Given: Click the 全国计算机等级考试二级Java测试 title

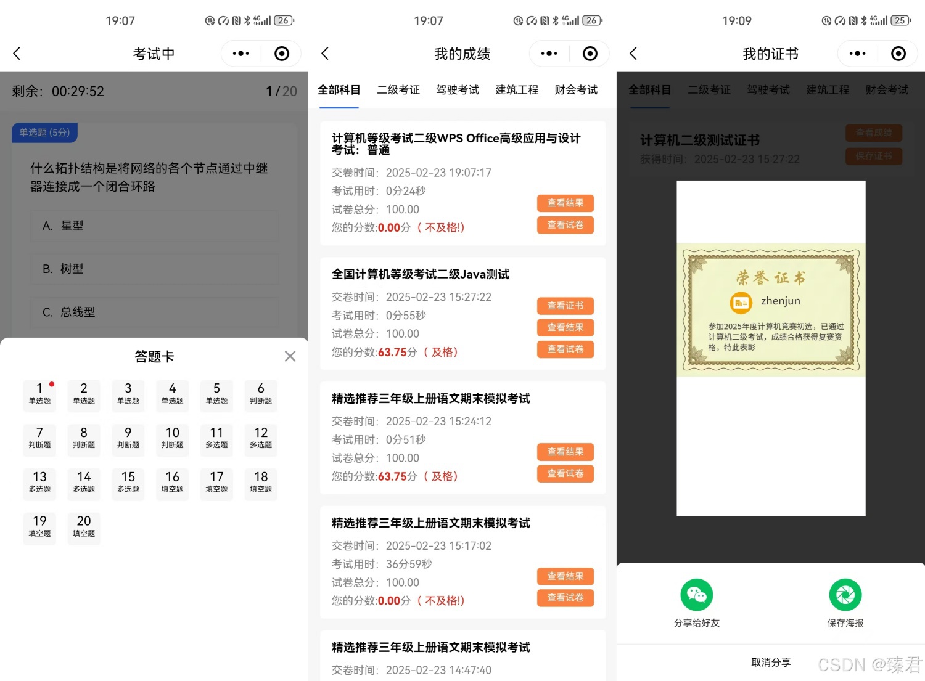Looking at the screenshot, I should click(x=421, y=274).
